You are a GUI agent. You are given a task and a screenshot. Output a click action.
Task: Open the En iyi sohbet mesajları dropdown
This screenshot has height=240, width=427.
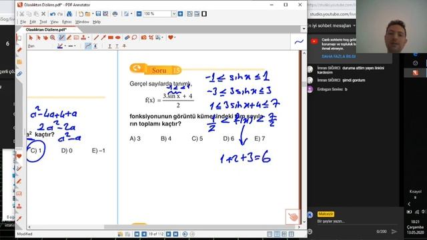[332, 25]
